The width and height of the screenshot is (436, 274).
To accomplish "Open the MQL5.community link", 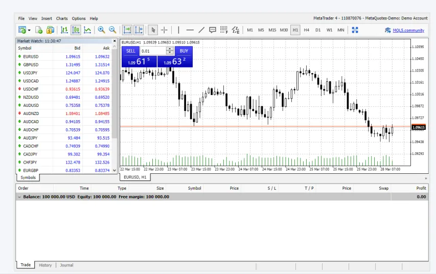I will (408, 30).
